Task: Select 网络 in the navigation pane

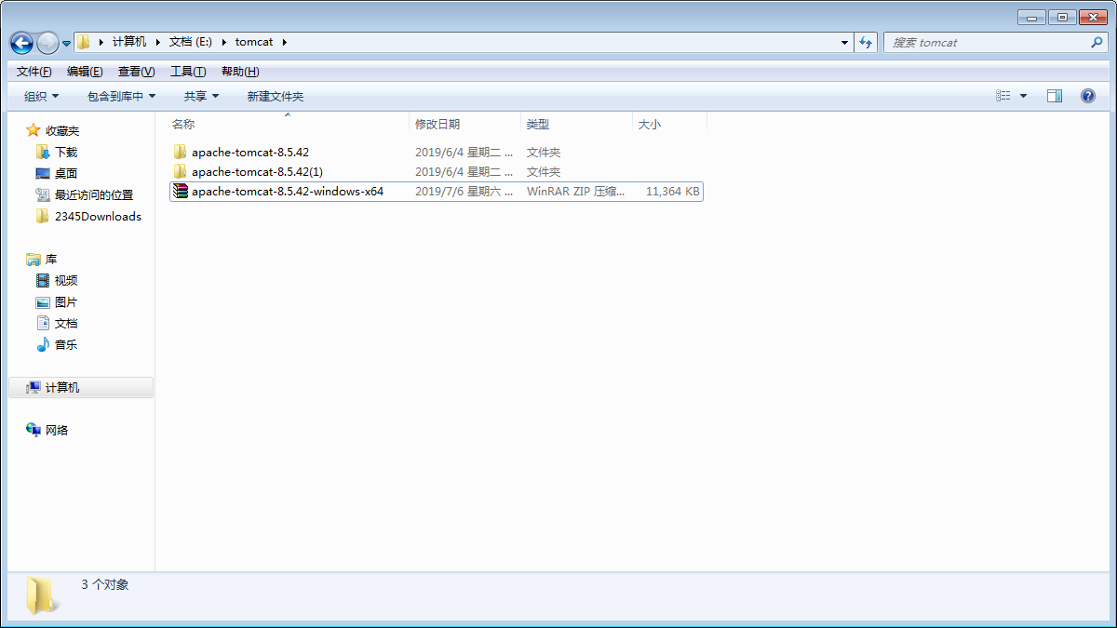Action: 57,430
